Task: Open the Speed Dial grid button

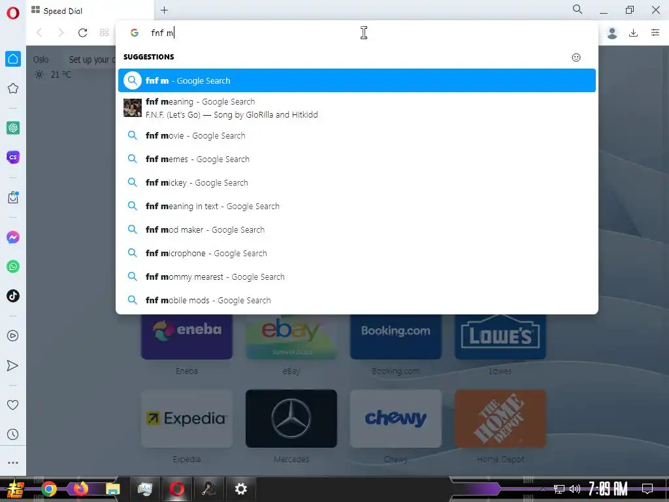Action: coord(104,33)
